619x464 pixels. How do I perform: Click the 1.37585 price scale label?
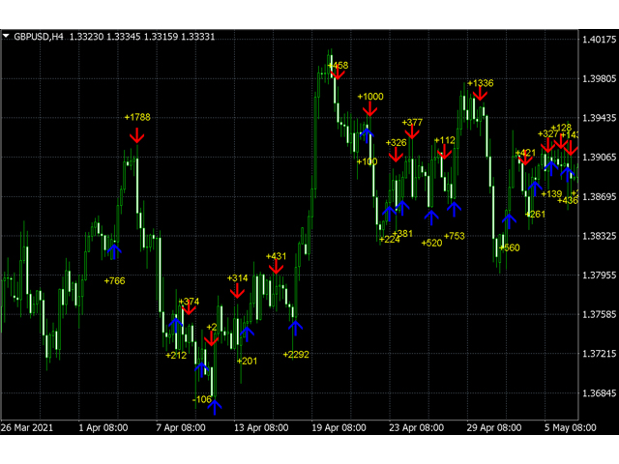point(600,314)
